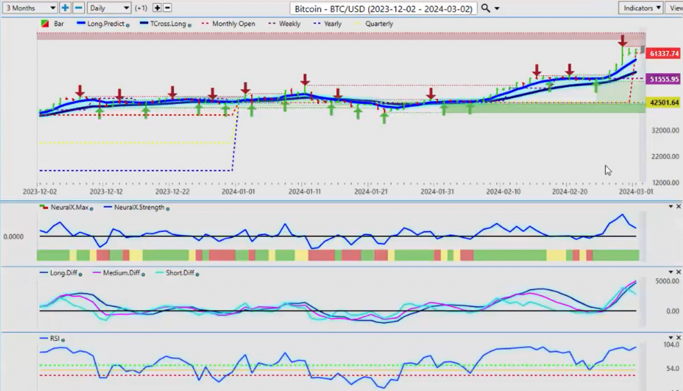Image resolution: width=683 pixels, height=391 pixels.
Task: Click the black minus button after (+1)
Action: (167, 8)
